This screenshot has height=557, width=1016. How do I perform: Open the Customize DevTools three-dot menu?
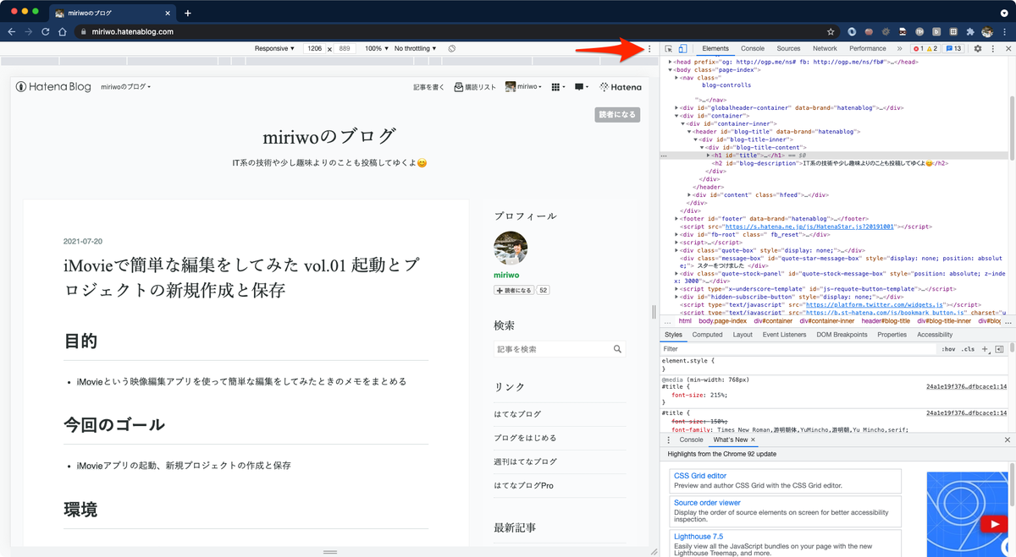click(992, 49)
